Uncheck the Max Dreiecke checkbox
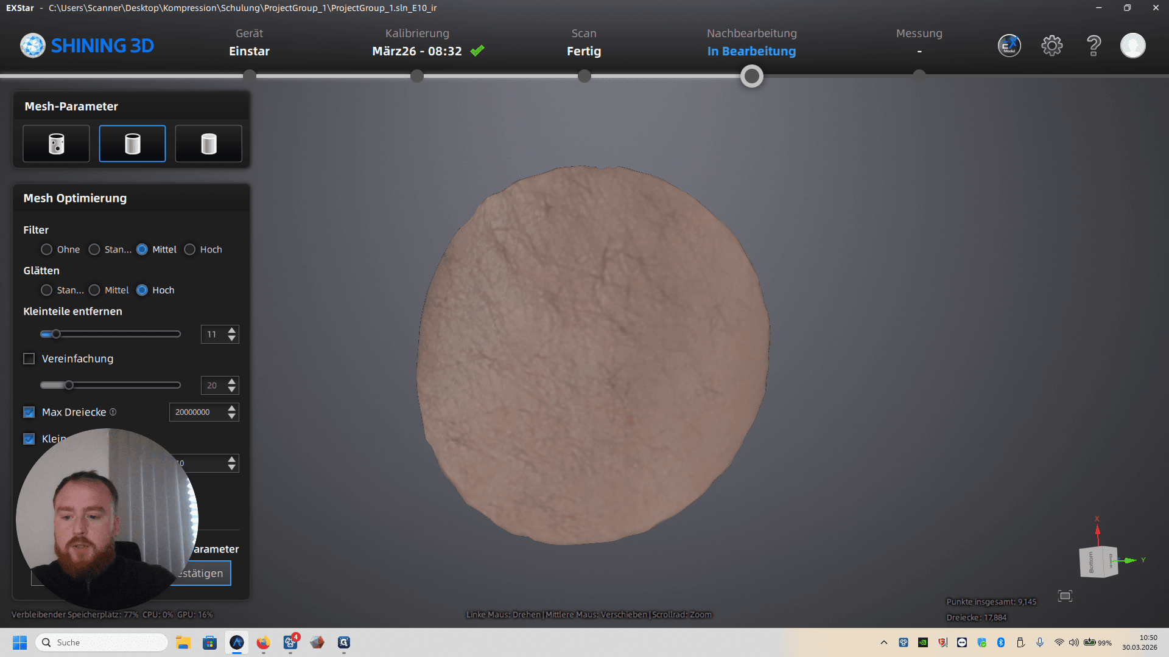The height and width of the screenshot is (657, 1169). coord(29,412)
